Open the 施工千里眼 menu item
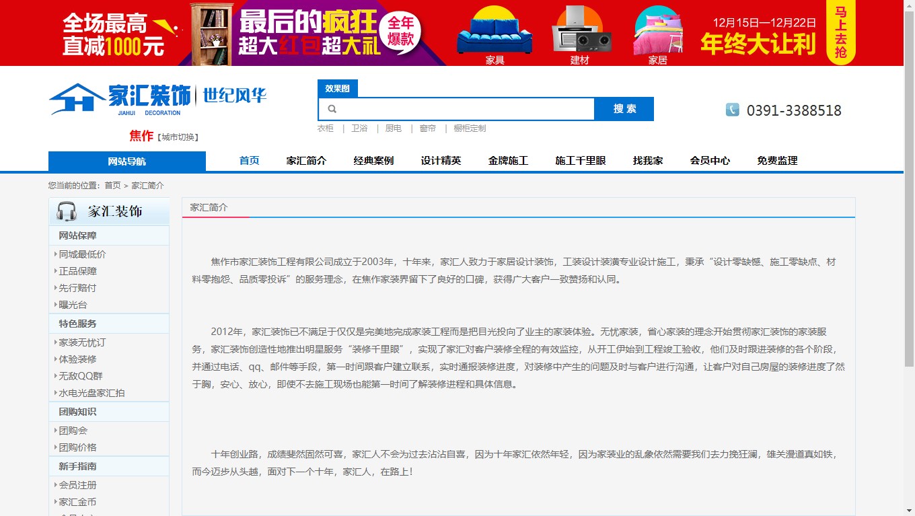915x516 pixels. (x=580, y=161)
